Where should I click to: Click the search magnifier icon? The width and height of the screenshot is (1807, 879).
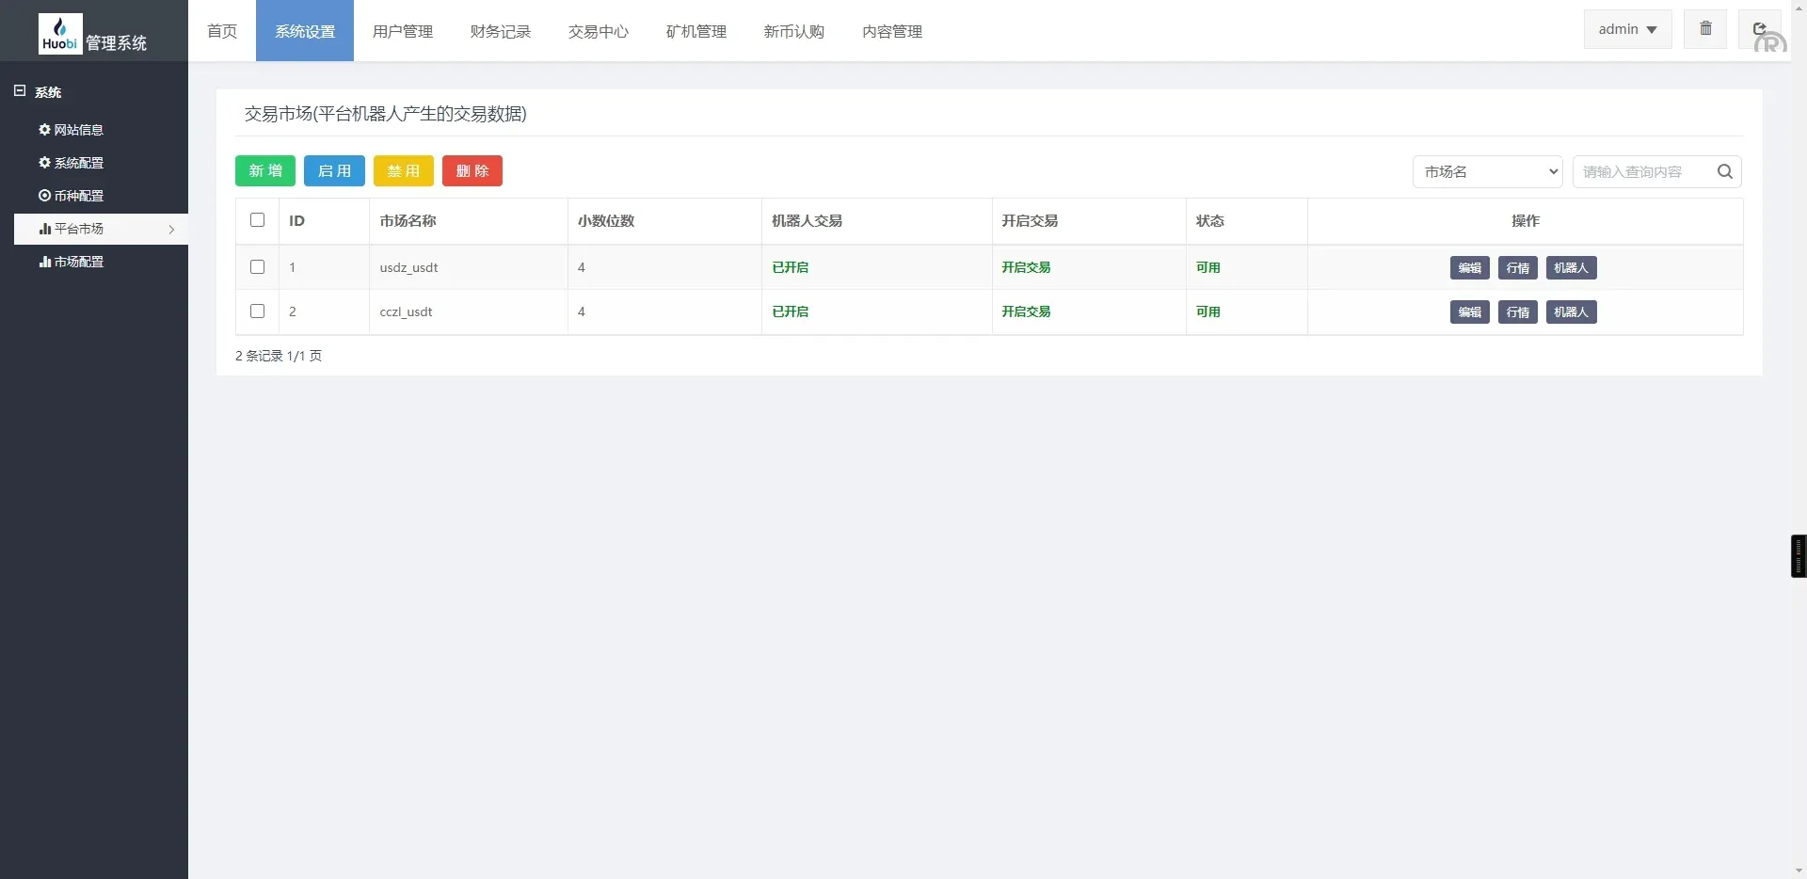pos(1725,171)
